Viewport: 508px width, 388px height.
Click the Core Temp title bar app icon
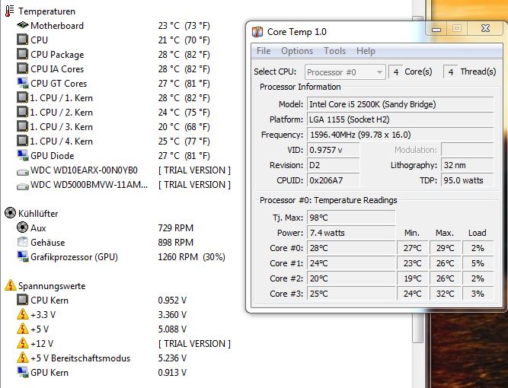257,32
